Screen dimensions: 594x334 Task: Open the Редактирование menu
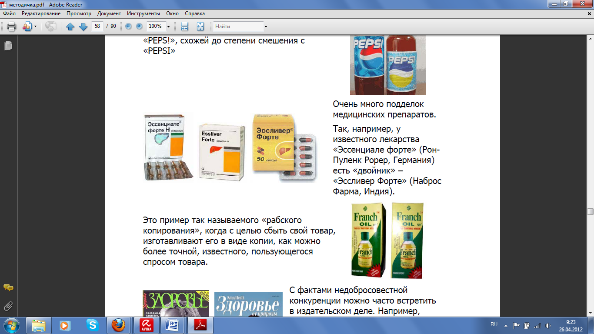click(x=41, y=13)
